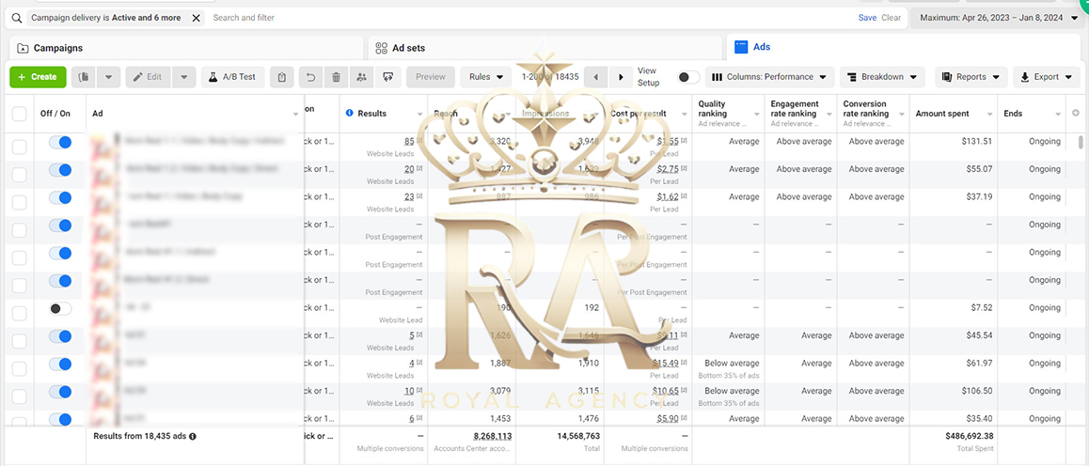Click the Preview button
1089x466 pixels.
tap(431, 77)
